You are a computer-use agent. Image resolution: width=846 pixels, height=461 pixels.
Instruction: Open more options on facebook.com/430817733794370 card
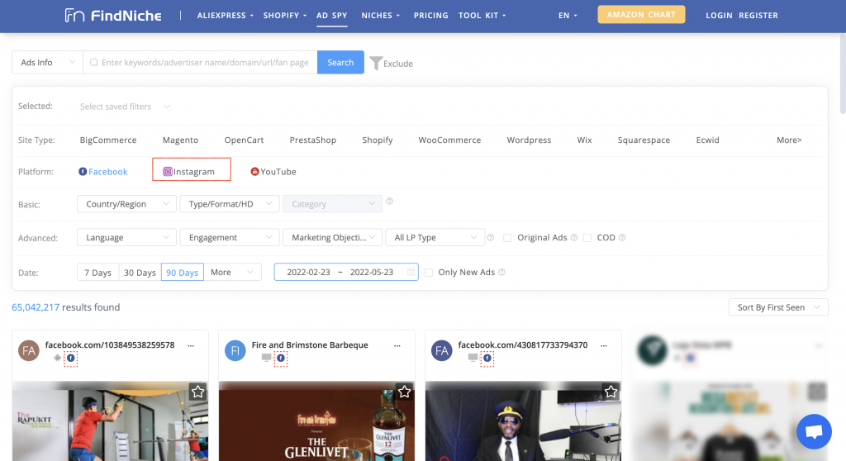604,345
